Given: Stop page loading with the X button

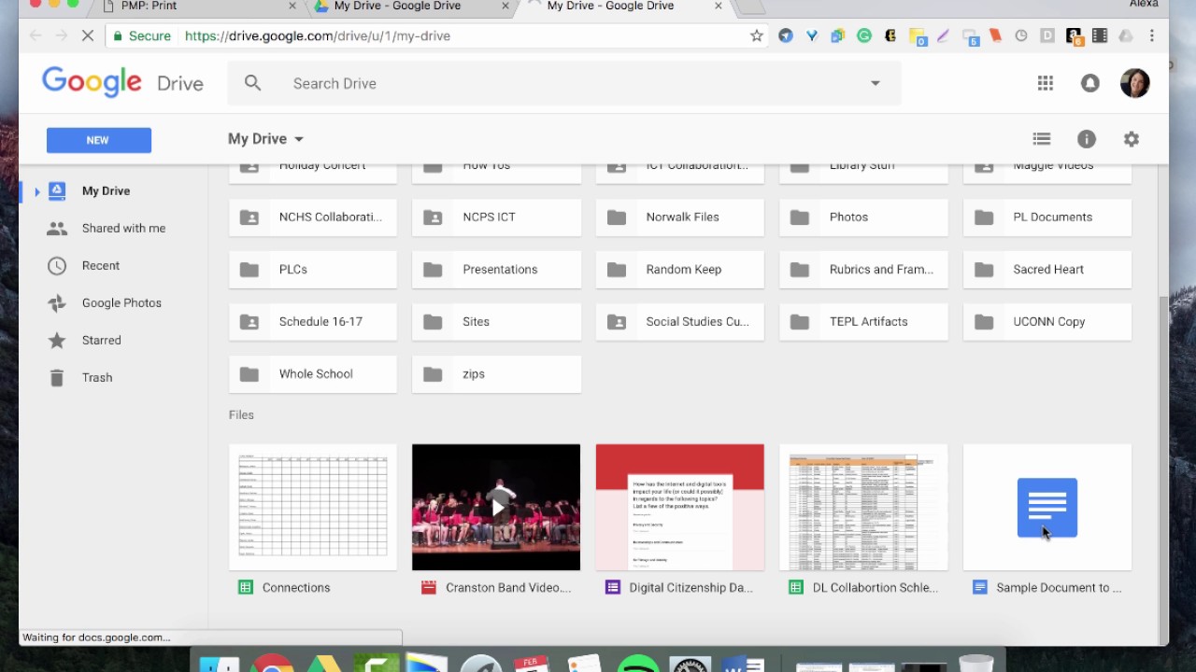Looking at the screenshot, I should 87,35.
